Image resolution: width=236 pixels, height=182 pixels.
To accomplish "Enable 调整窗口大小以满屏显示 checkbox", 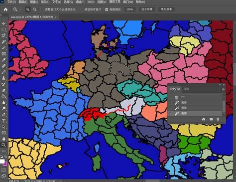I will [x=42, y=9].
